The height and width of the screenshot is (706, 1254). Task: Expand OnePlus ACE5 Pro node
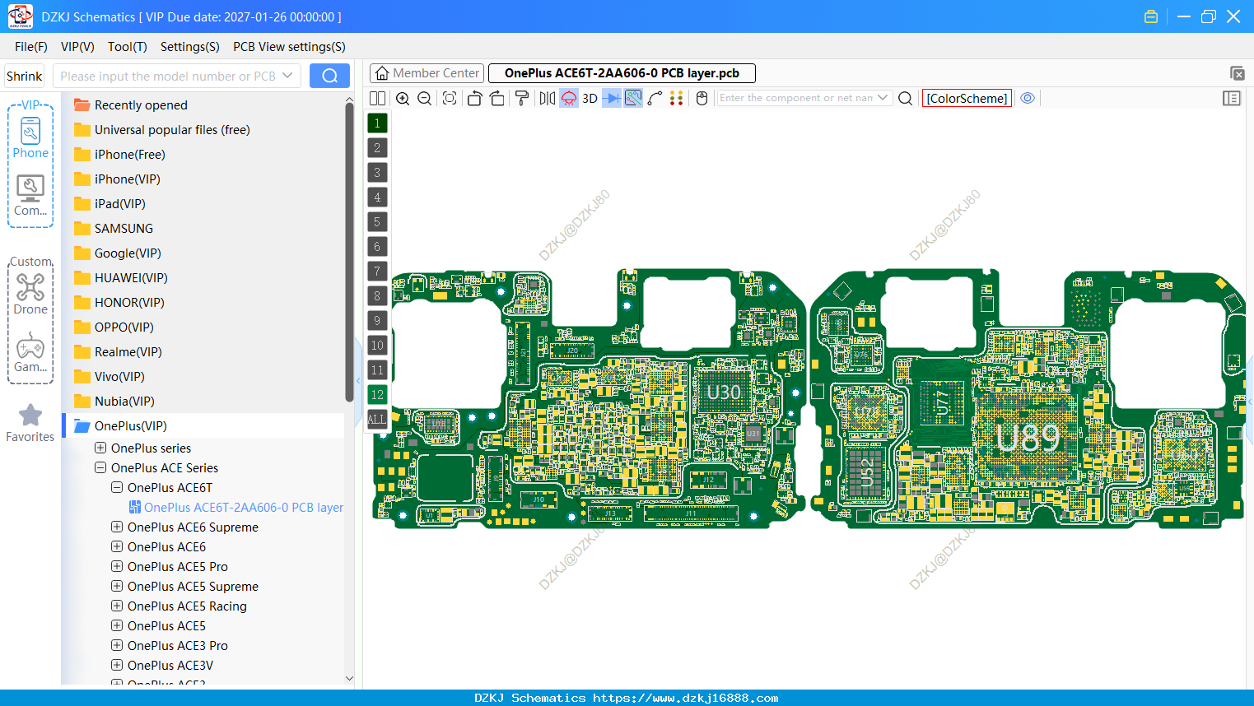point(117,566)
